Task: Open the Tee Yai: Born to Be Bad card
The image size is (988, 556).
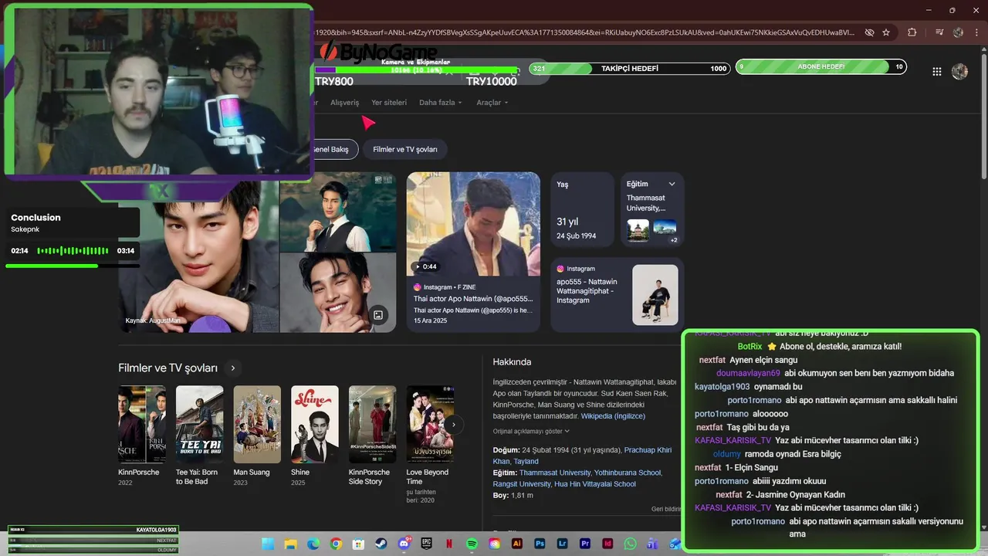Action: tap(199, 436)
